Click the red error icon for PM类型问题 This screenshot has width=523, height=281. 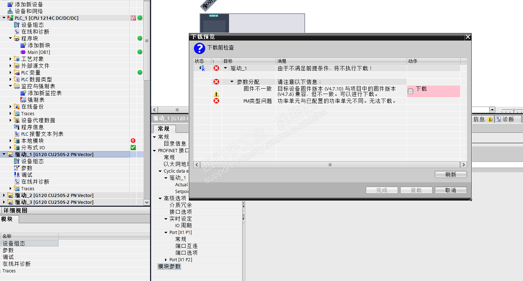point(216,101)
